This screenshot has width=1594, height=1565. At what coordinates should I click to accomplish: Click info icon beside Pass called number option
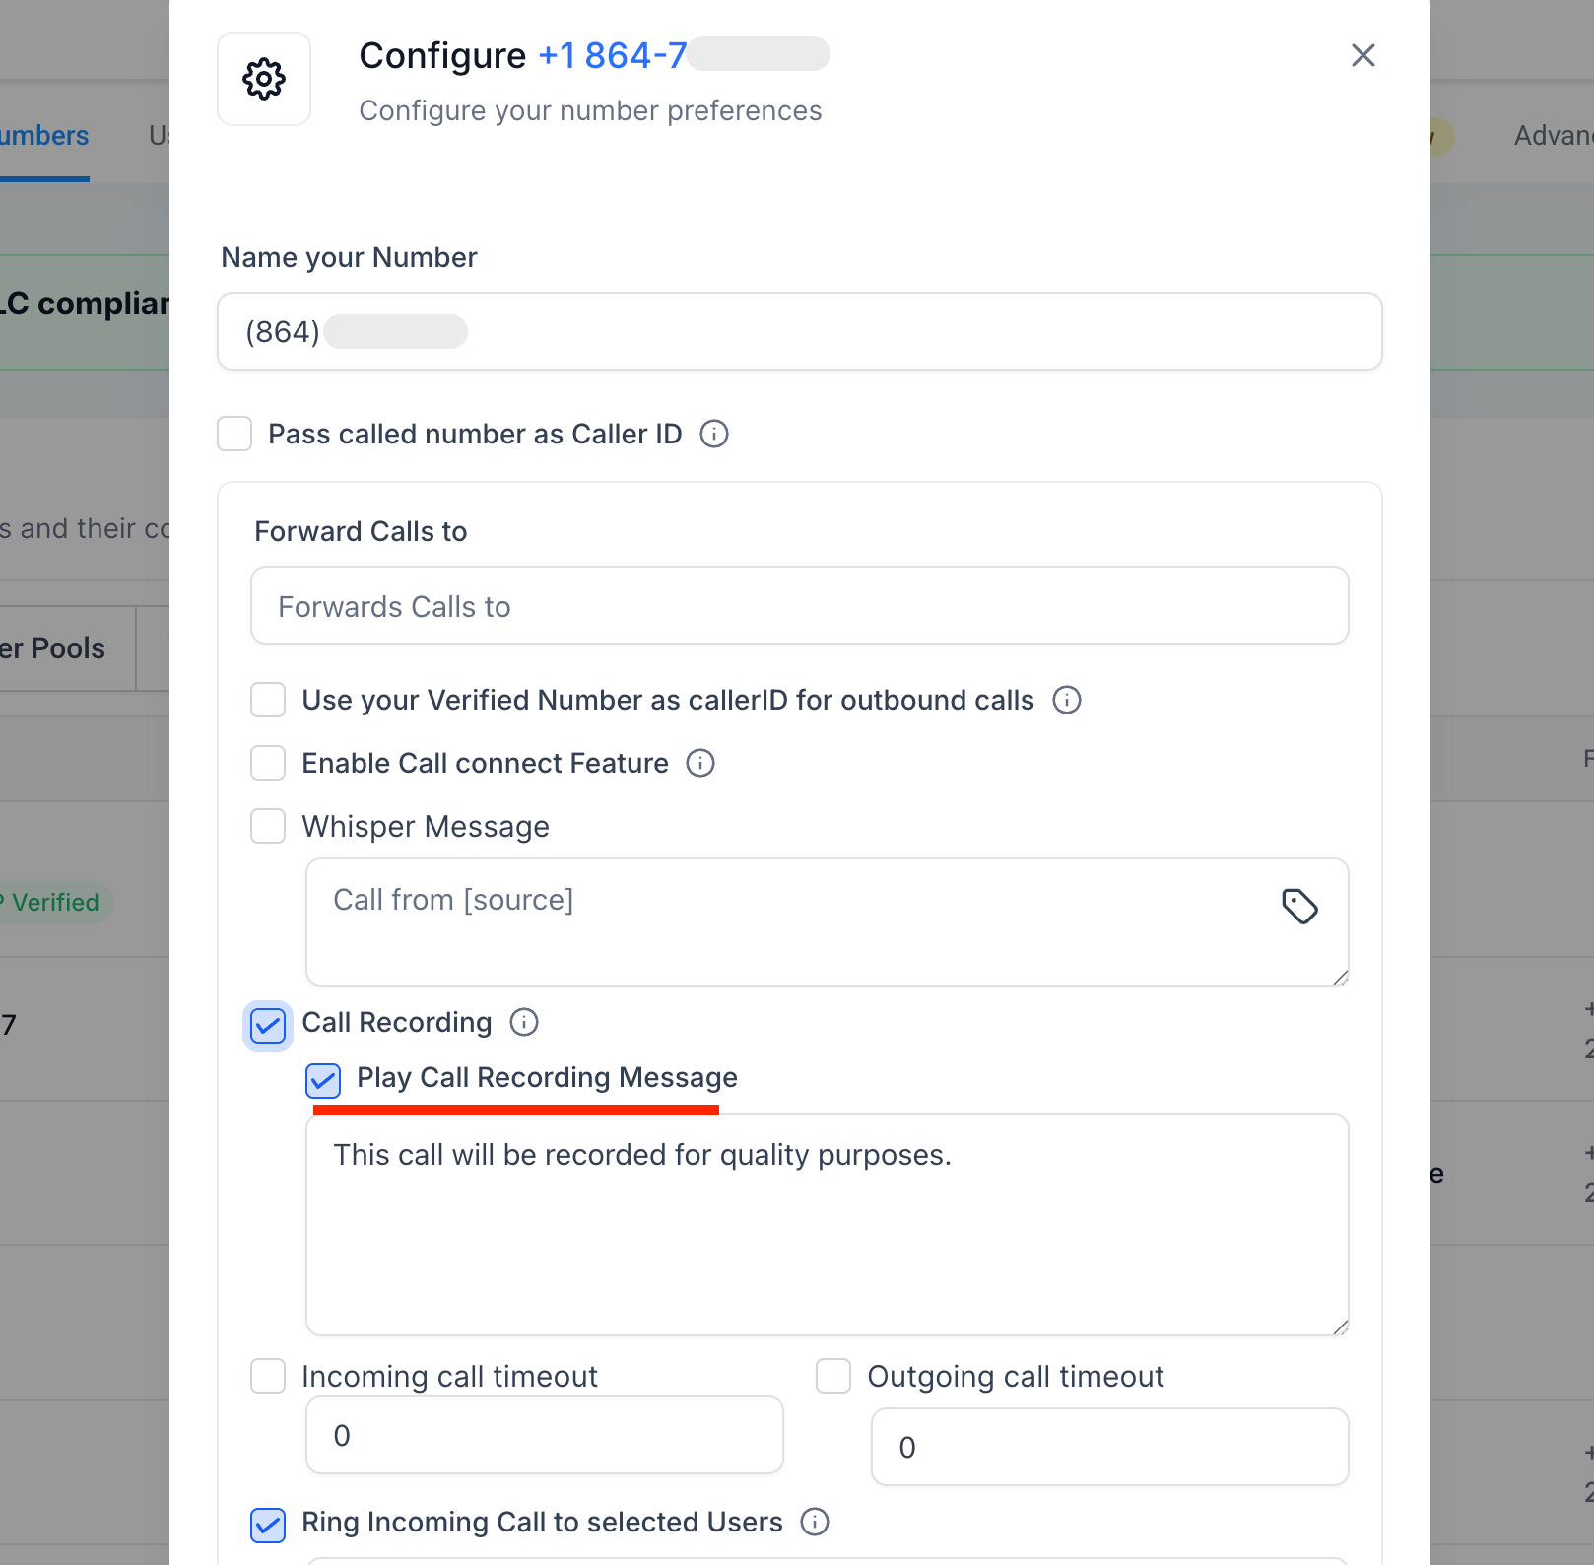tap(712, 434)
